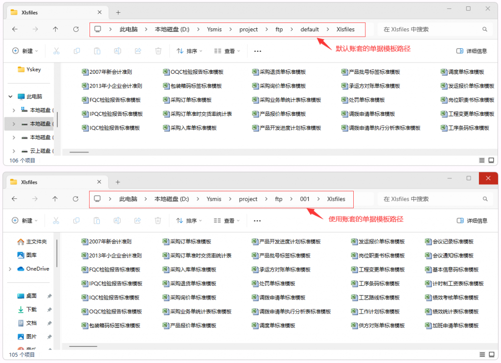Viewport: 501px width, 363px height.
Task: Click the 'default' breadcrumb segment
Action: click(309, 29)
